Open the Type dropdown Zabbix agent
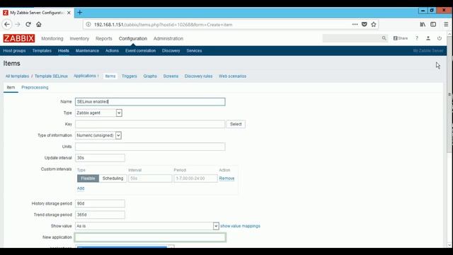 (x=98, y=113)
